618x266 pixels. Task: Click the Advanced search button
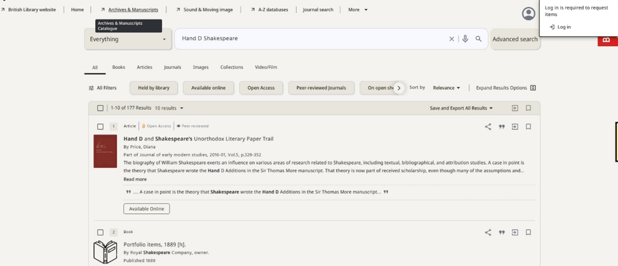click(x=515, y=39)
